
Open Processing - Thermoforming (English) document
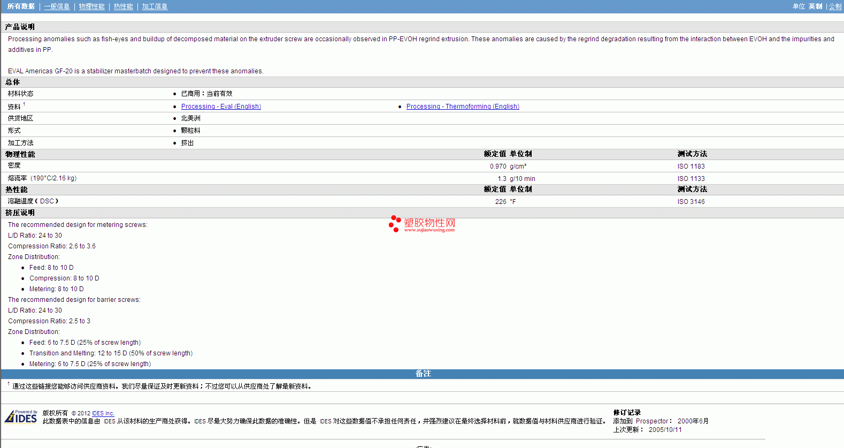[463, 107]
